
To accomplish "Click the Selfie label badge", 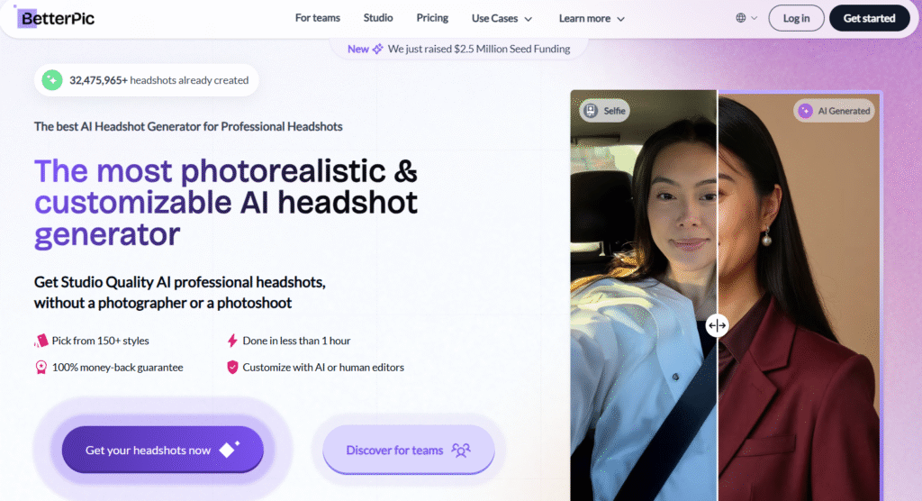I will [604, 111].
